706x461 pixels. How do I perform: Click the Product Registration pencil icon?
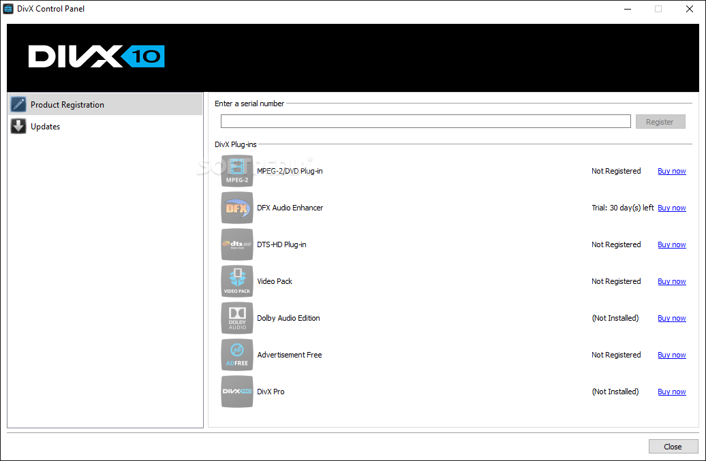18,104
